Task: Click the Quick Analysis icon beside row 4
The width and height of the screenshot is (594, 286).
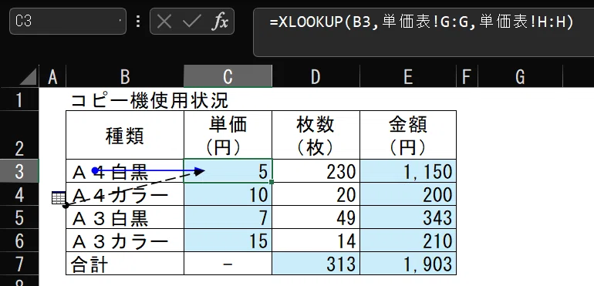Action: [x=59, y=198]
